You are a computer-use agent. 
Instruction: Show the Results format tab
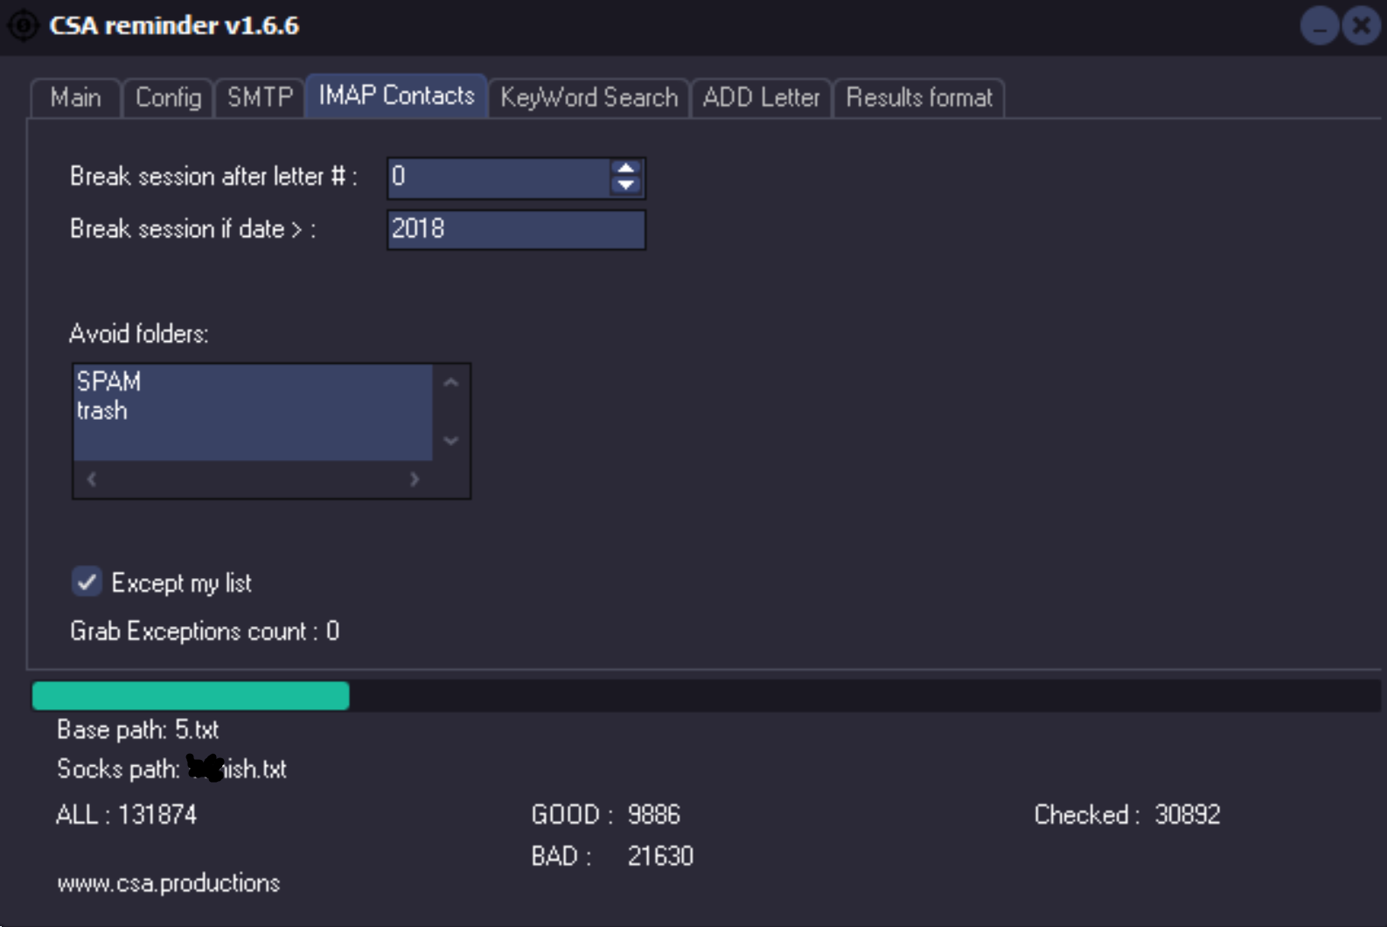918,97
